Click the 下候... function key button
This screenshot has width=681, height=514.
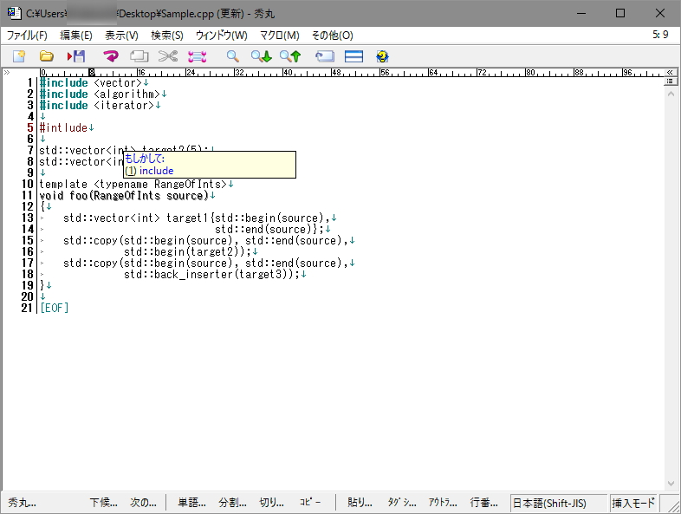[103, 503]
